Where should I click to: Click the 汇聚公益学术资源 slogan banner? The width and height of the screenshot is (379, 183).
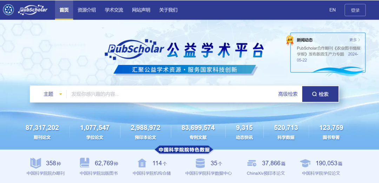tap(185, 70)
